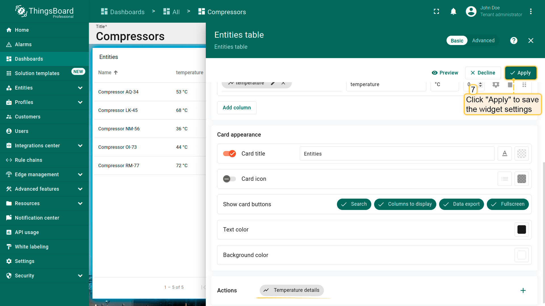Open the user account three-dot menu

pyautogui.click(x=531, y=11)
